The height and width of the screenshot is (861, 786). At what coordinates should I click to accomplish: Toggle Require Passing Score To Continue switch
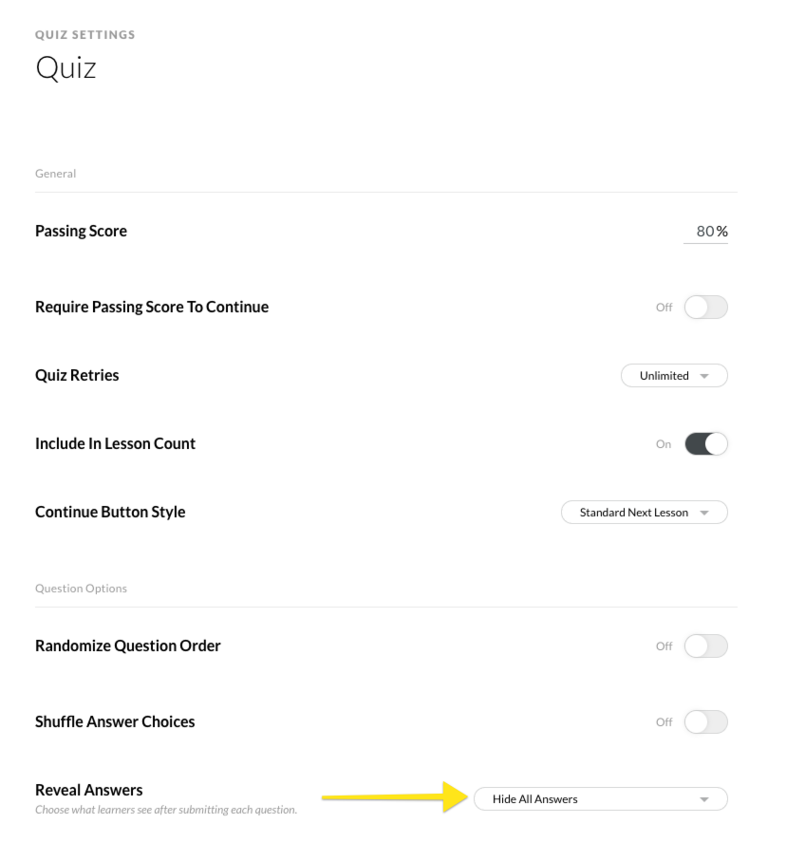(705, 308)
